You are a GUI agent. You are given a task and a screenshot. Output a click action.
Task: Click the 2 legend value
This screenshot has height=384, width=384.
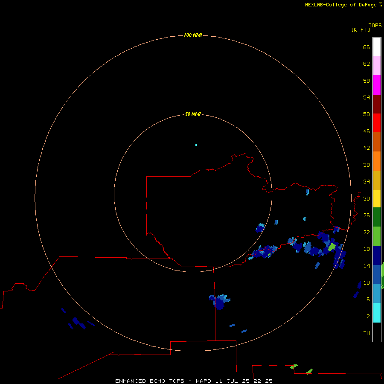368,317
